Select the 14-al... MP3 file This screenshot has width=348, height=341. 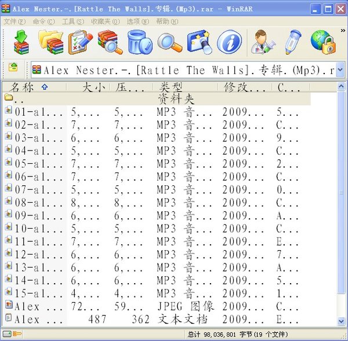click(157, 280)
